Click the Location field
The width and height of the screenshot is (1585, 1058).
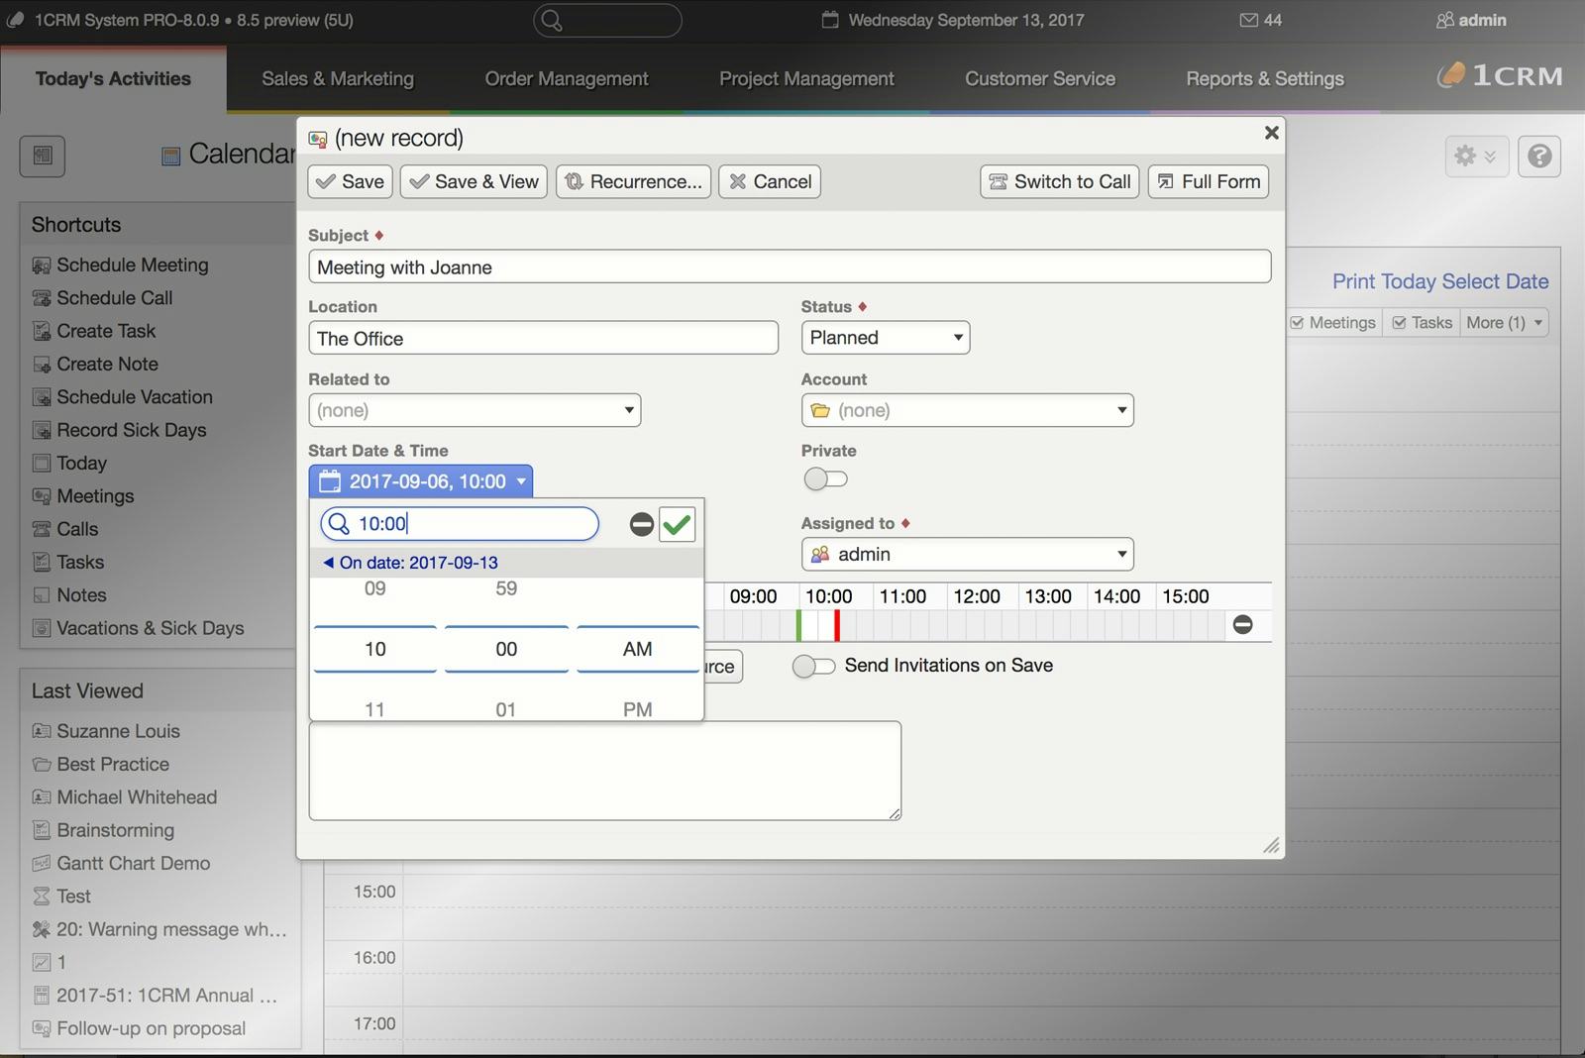pos(544,338)
